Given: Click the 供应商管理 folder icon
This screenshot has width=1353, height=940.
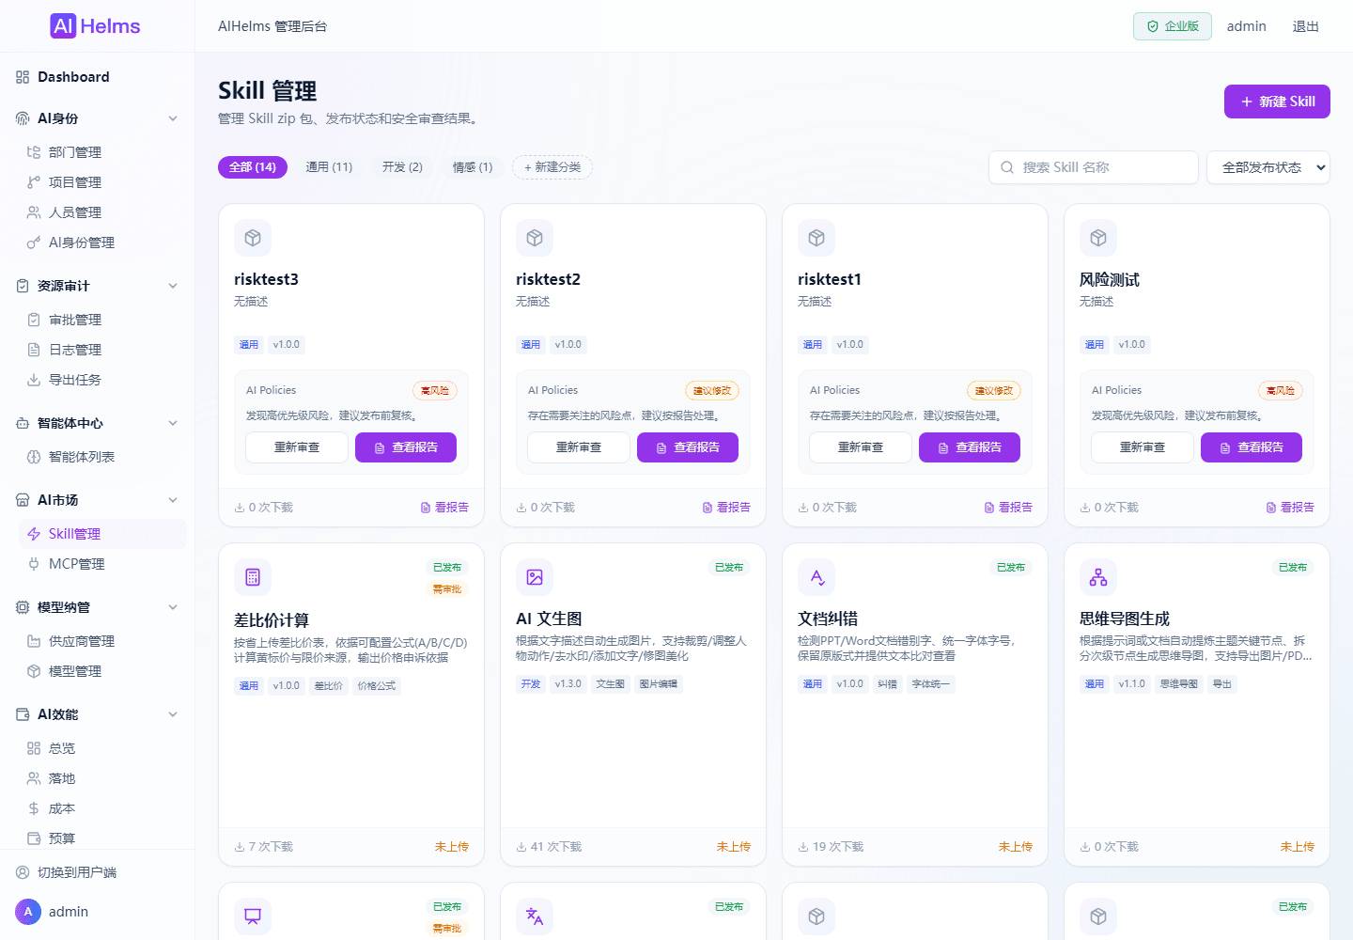Looking at the screenshot, I should 34,641.
